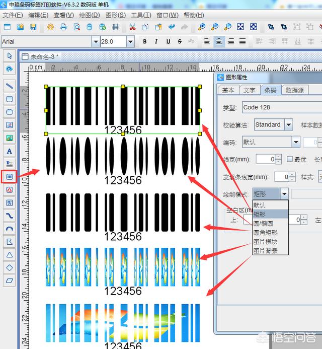
Task: Open the Standard 校验算法 dropdown
Action: click(x=289, y=125)
